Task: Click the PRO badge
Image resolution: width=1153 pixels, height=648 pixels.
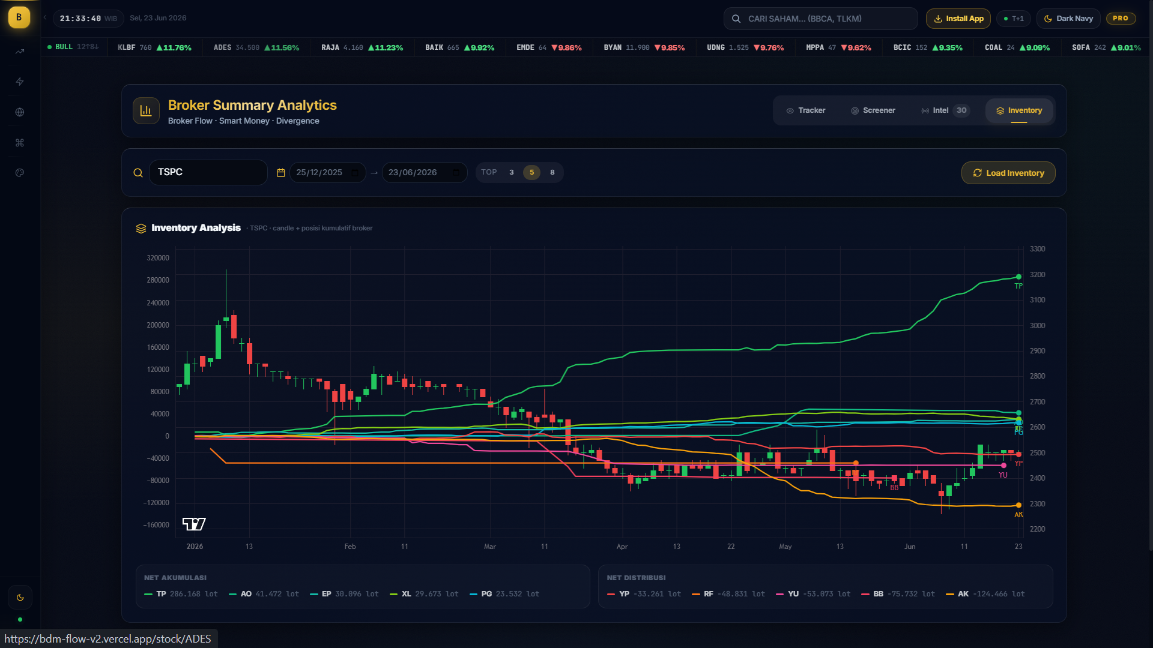Action: point(1121,19)
